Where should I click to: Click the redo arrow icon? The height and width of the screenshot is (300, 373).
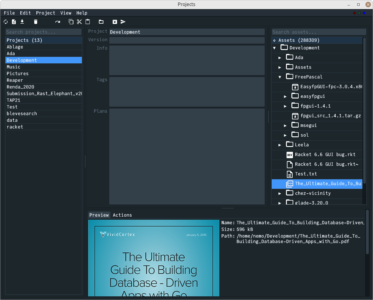click(57, 22)
